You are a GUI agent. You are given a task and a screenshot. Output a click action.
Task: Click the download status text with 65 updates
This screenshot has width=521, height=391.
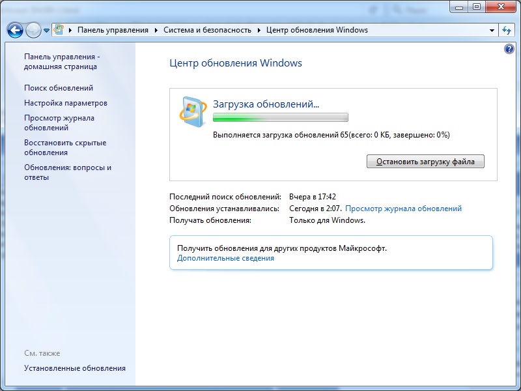331,135
